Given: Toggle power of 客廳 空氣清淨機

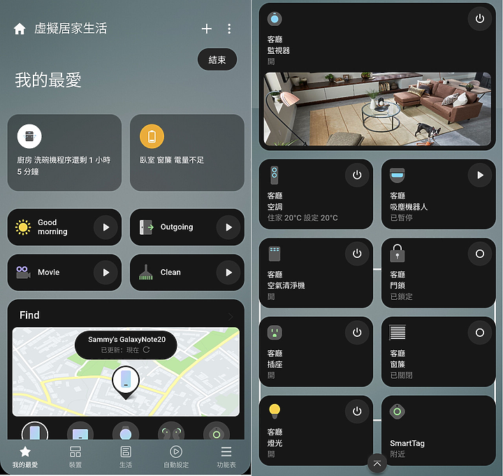Looking at the screenshot, I should point(357,254).
